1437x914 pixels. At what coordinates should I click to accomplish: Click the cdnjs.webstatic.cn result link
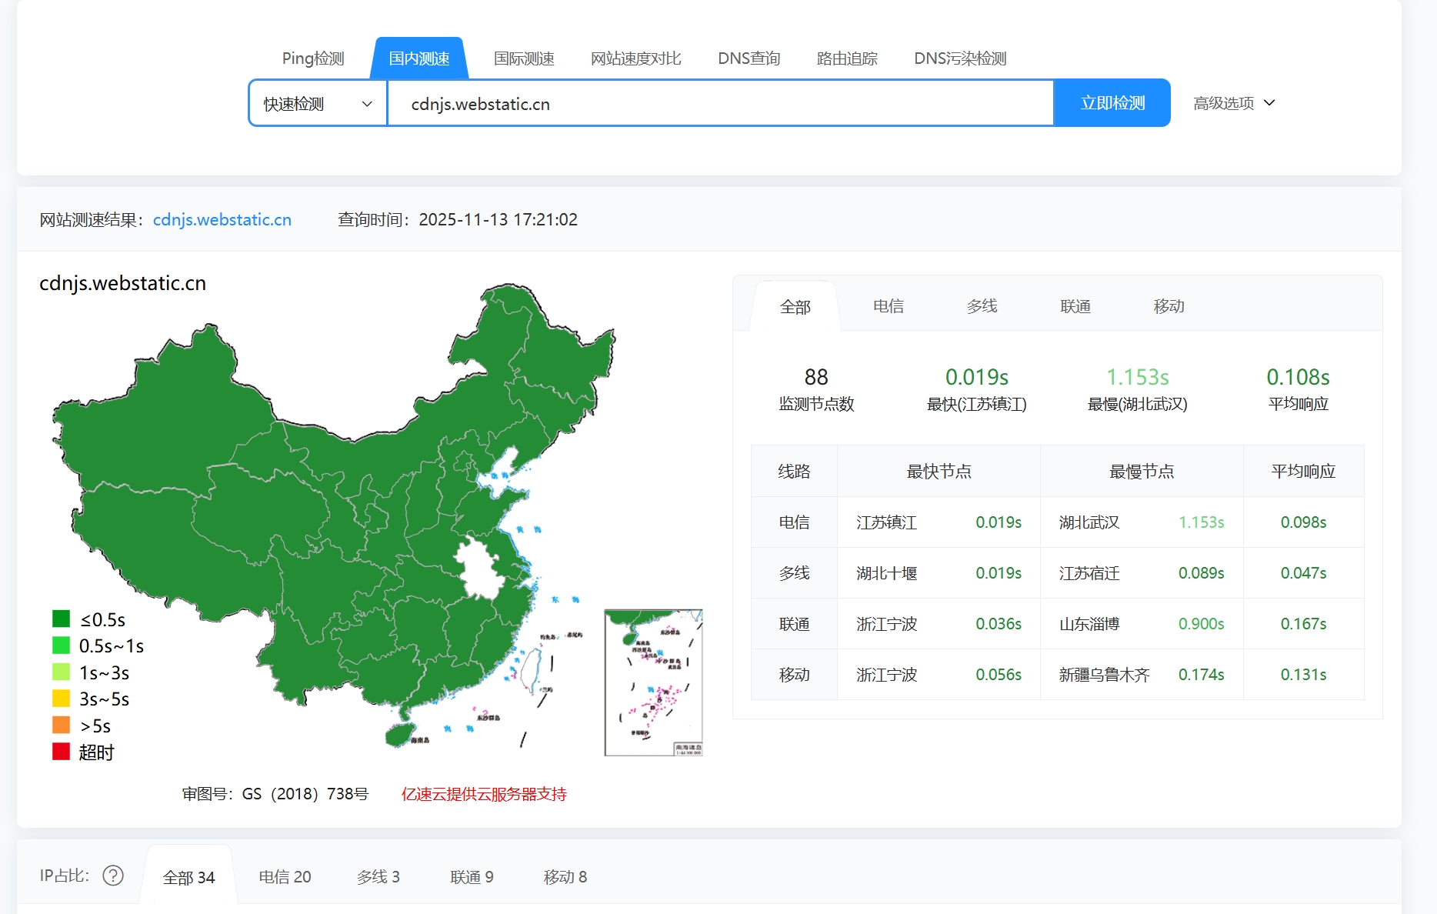[222, 220]
